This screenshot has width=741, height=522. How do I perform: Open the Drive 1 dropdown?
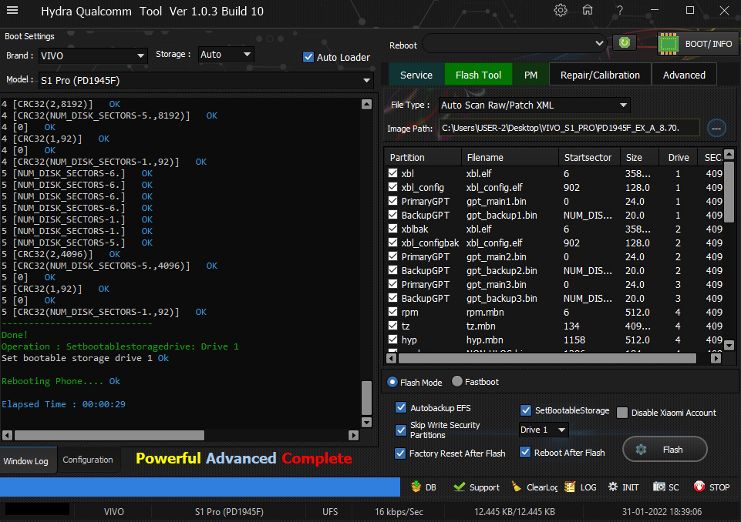point(544,430)
